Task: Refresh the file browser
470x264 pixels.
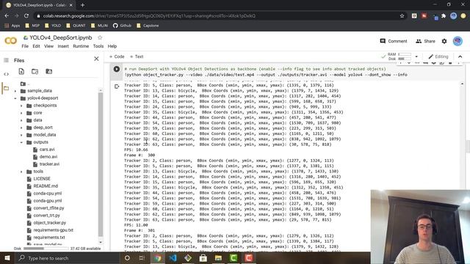Action: click(35, 71)
